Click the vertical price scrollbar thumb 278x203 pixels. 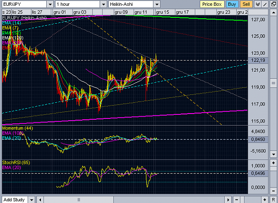[x=274, y=83]
